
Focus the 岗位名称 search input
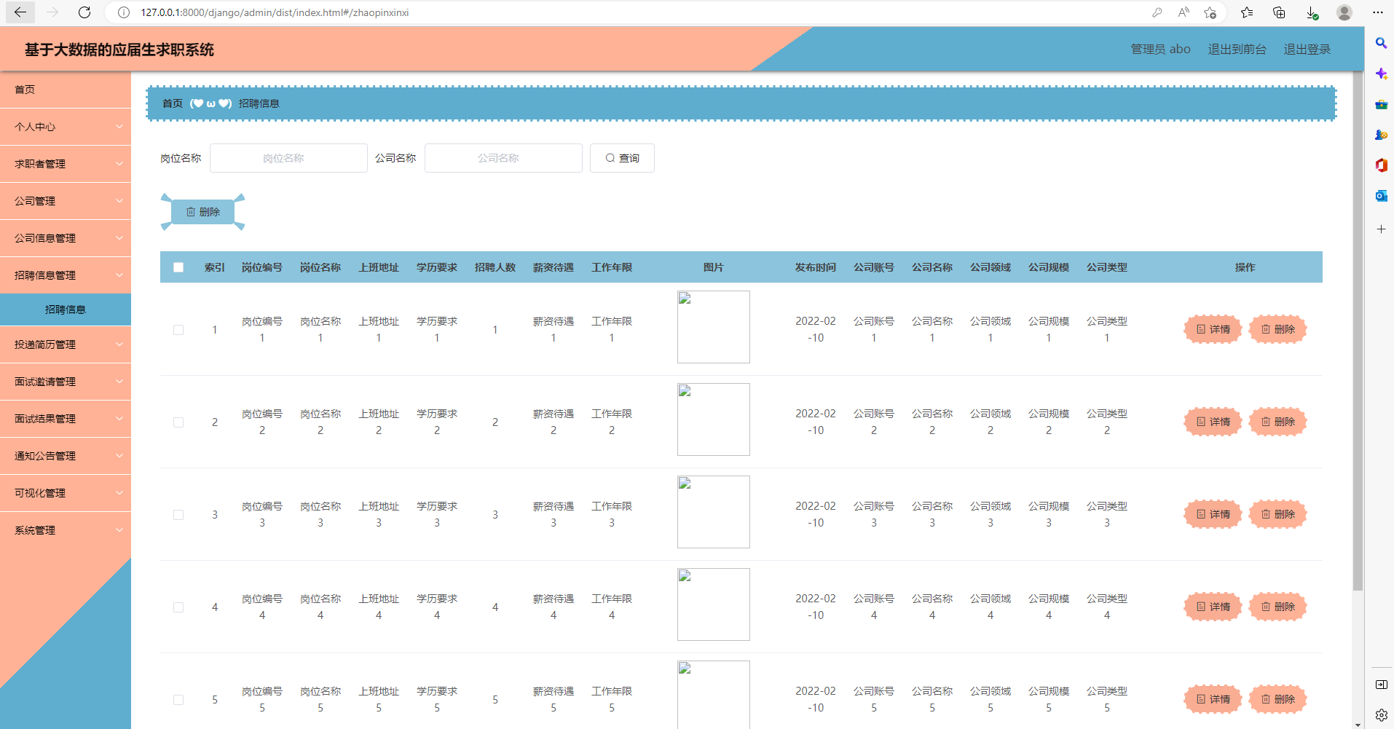coord(288,158)
